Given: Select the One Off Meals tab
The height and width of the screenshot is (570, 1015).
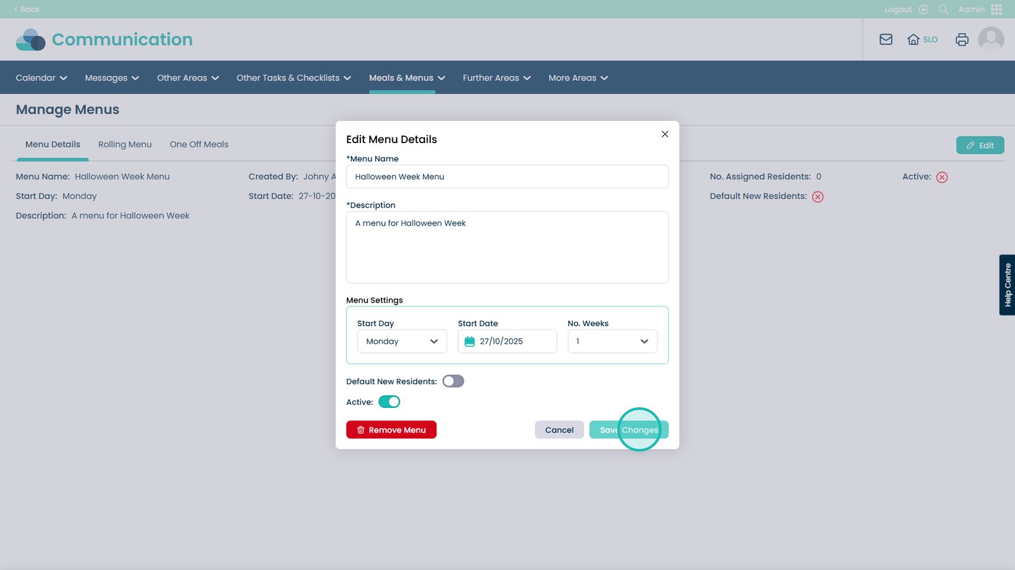Looking at the screenshot, I should point(199,144).
